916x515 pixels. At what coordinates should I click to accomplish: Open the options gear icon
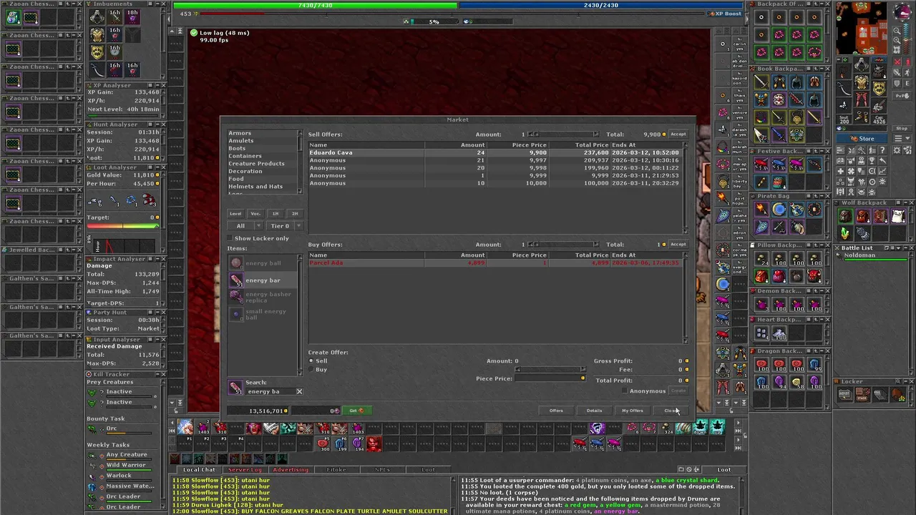click(x=897, y=150)
